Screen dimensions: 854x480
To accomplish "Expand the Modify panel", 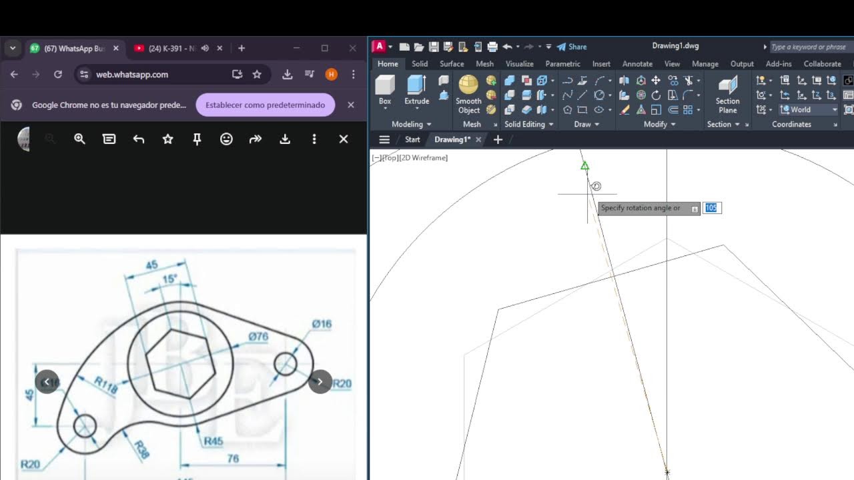I will 659,124.
